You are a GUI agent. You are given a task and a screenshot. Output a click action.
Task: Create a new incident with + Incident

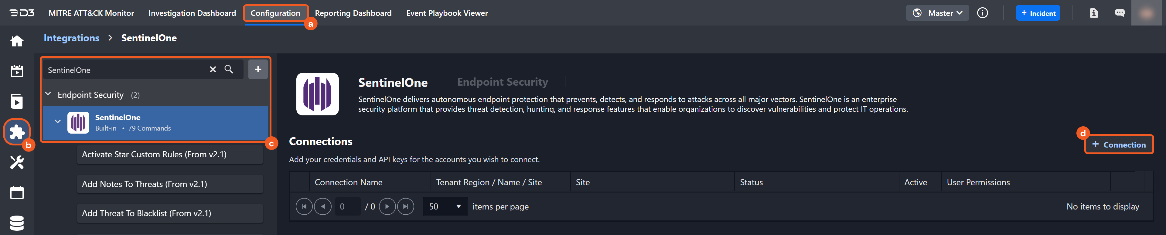[1038, 13]
